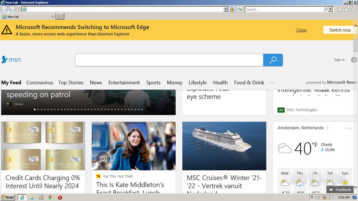Image resolution: width=358 pixels, height=201 pixels.
Task: Close the New tab tab
Action: pyautogui.click(x=52, y=17)
